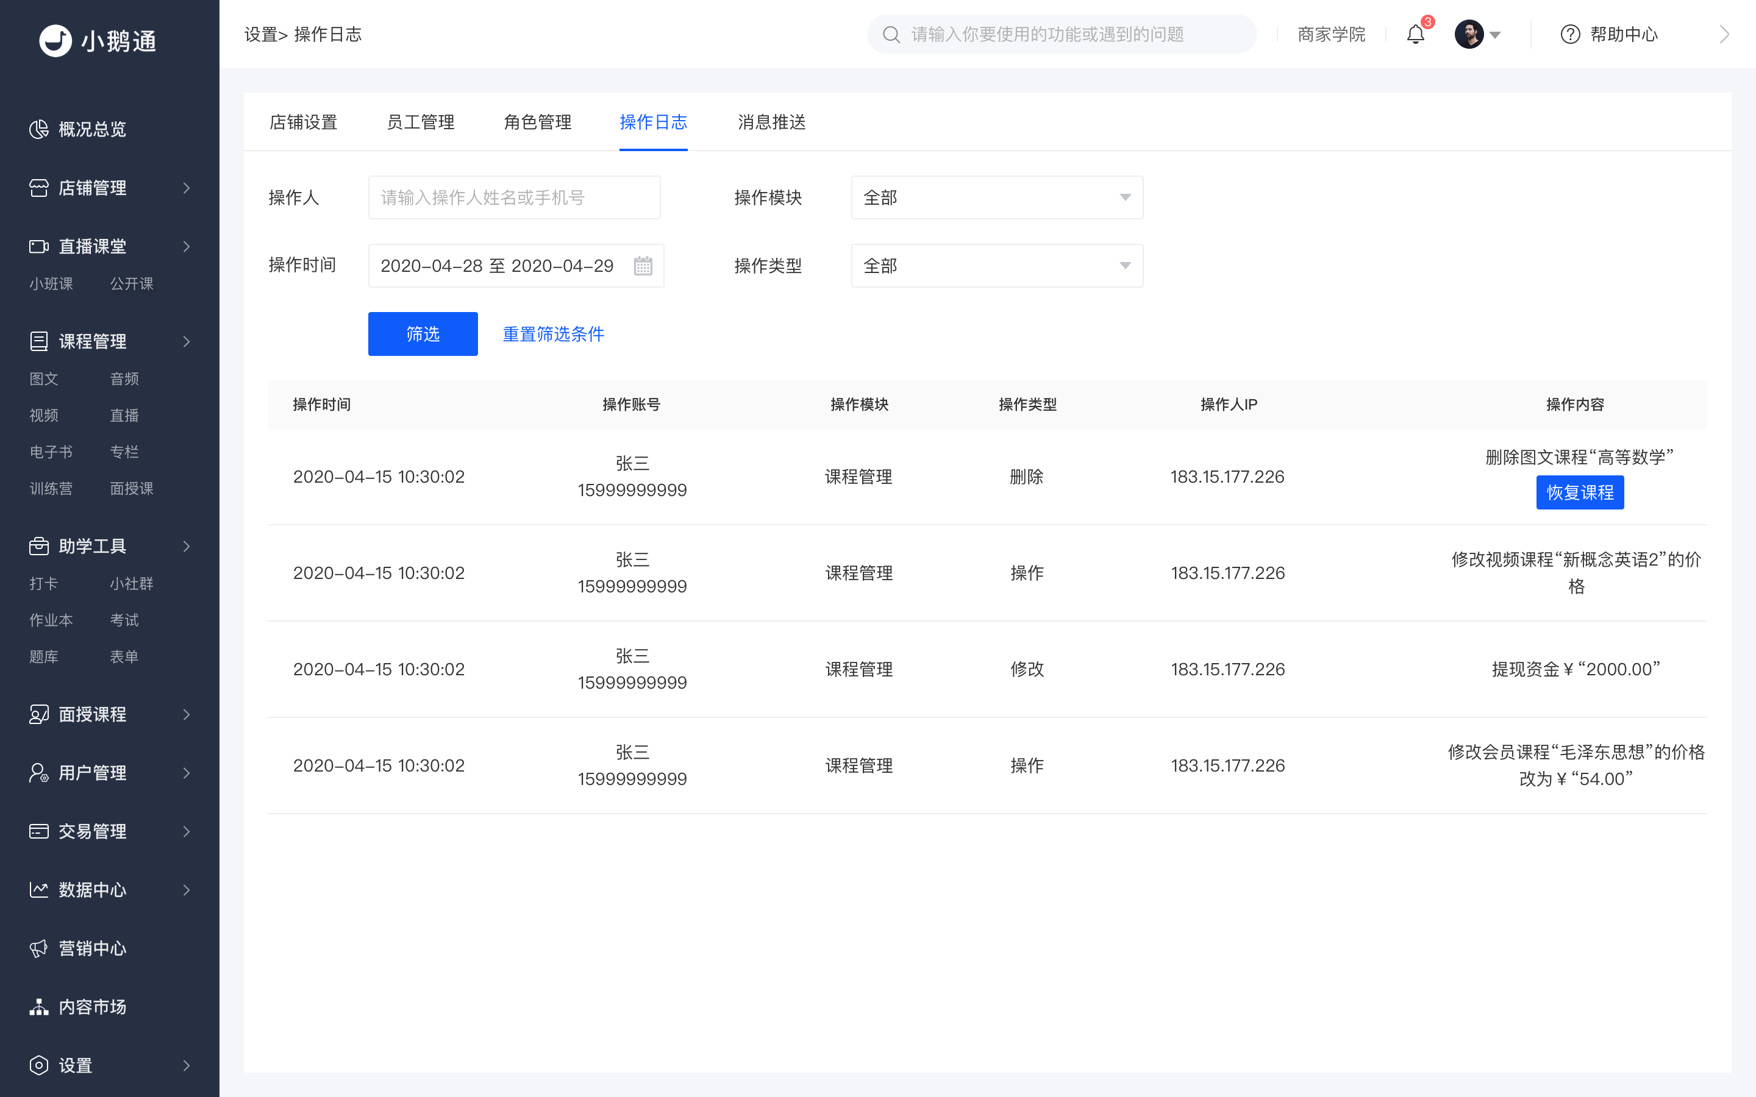The height and width of the screenshot is (1097, 1756).
Task: Focus the 操作人 name input field
Action: pyautogui.click(x=514, y=197)
